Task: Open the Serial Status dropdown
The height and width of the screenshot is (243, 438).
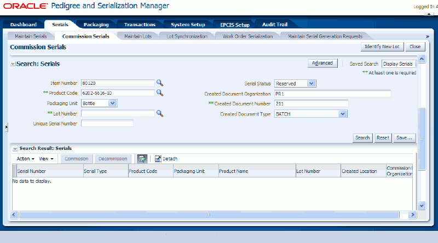Action: (x=311, y=83)
